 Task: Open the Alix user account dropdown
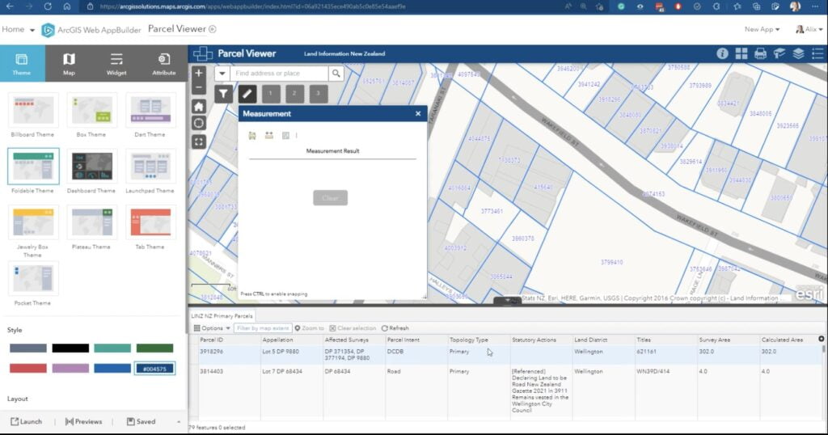coord(809,30)
